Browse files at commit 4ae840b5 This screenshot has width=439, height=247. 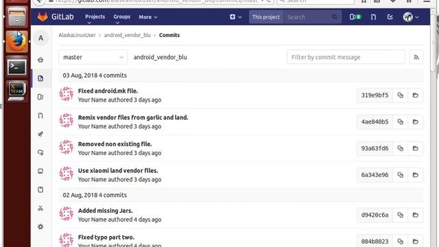[416, 122]
